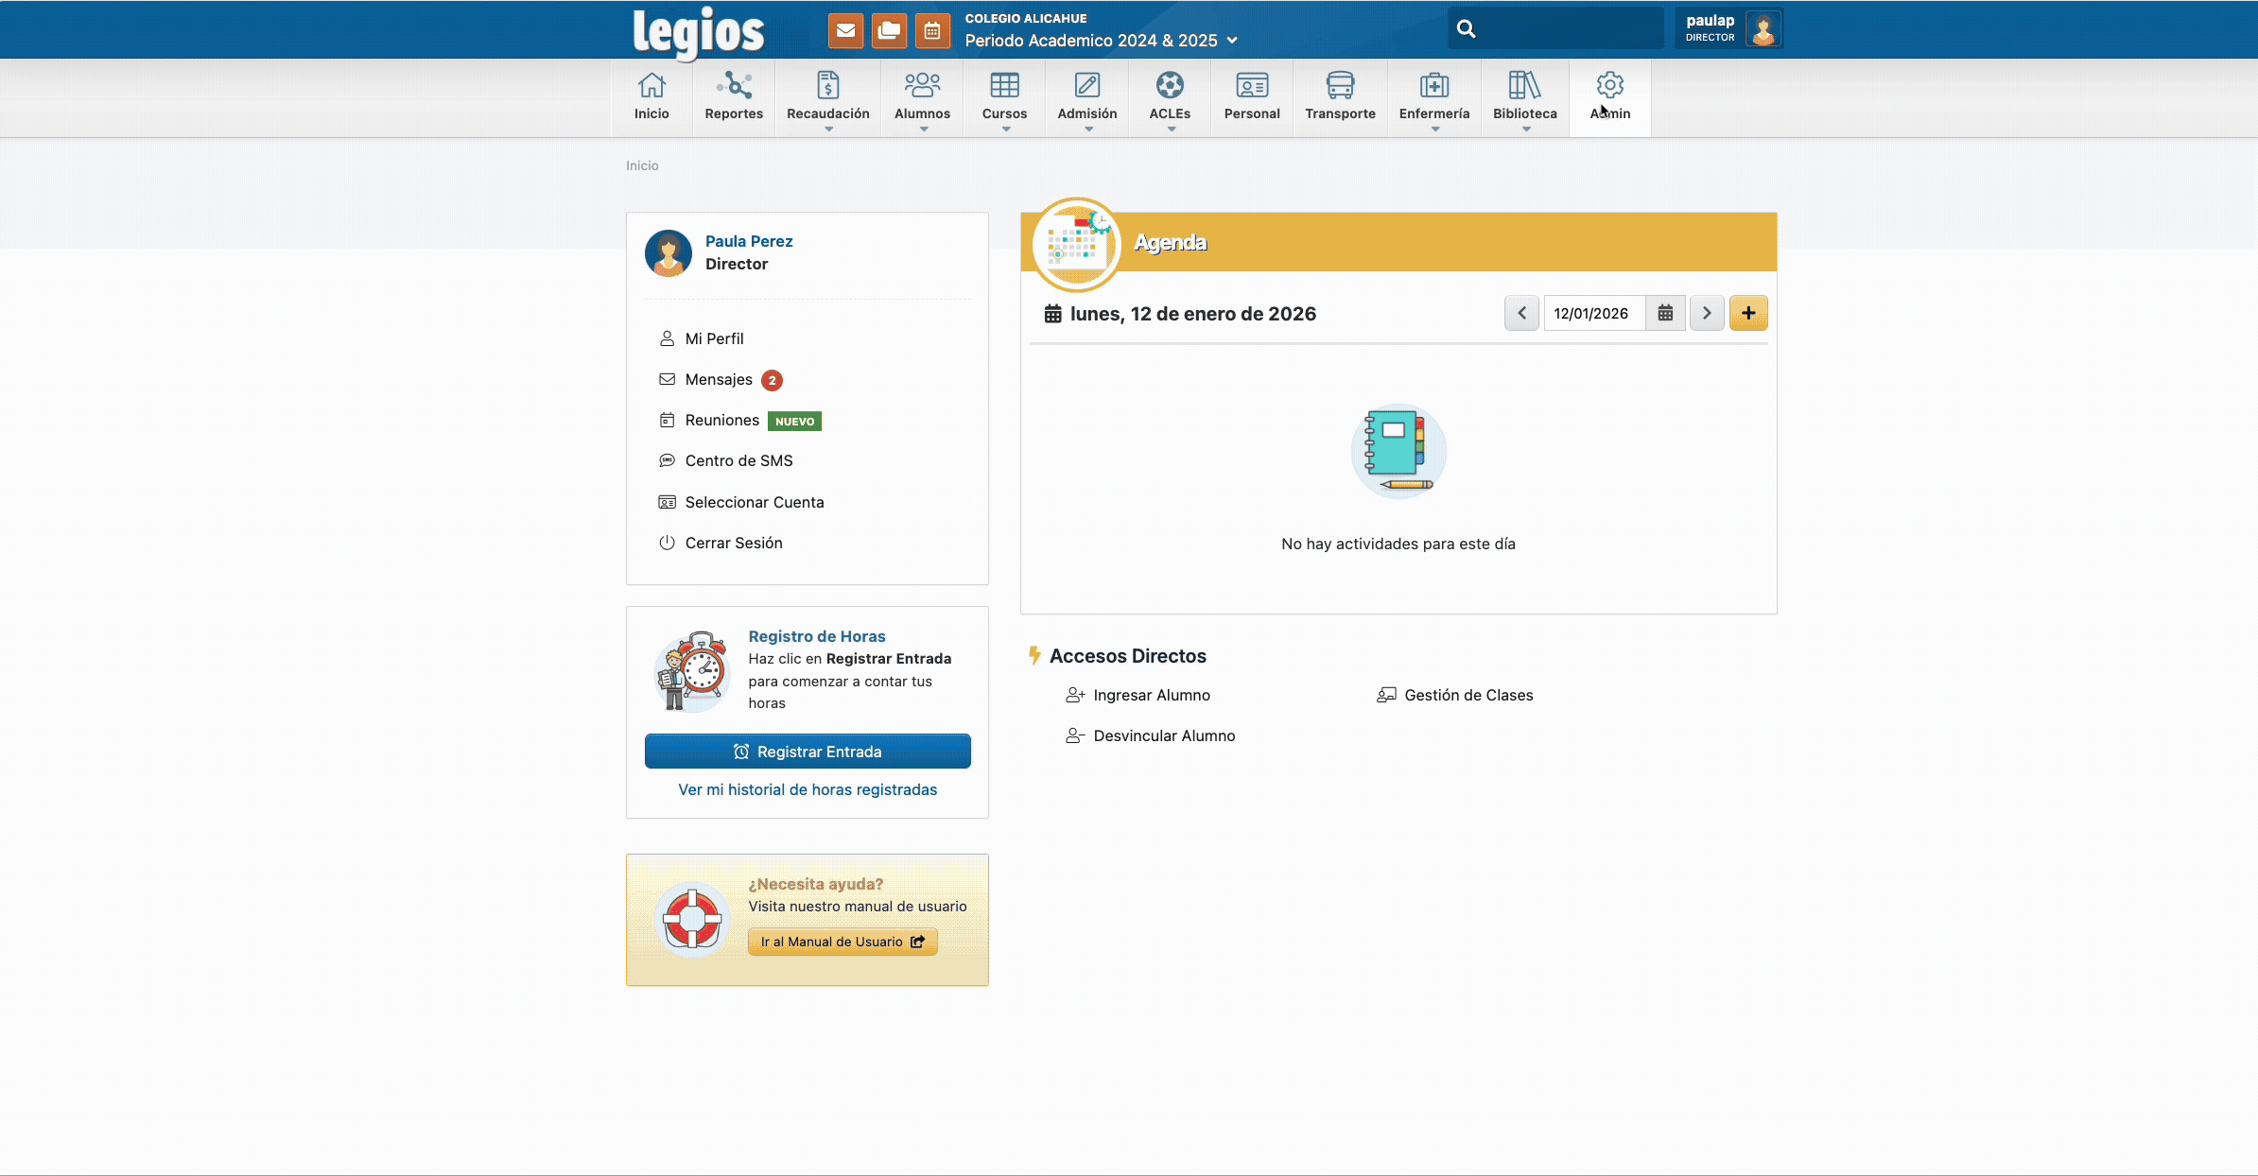The width and height of the screenshot is (2258, 1176).
Task: Go to next day in agenda
Action: tap(1707, 313)
